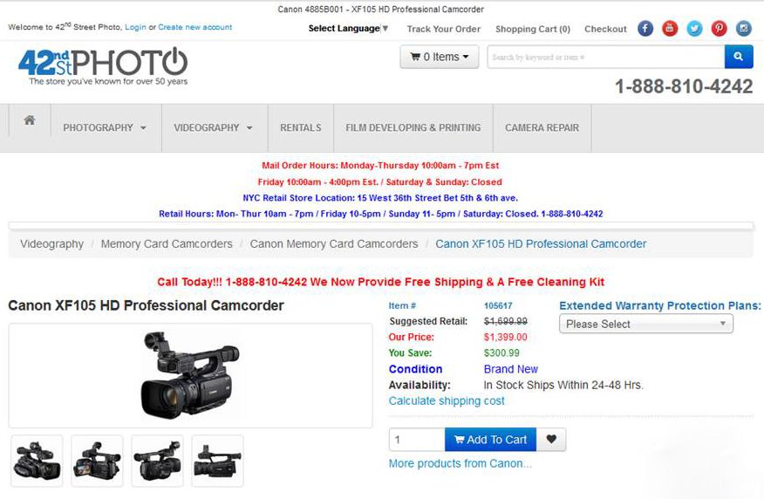Open Film Developing & Printing

coord(413,127)
